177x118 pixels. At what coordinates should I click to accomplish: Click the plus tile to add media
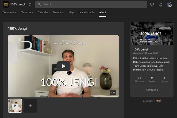(x=30, y=106)
